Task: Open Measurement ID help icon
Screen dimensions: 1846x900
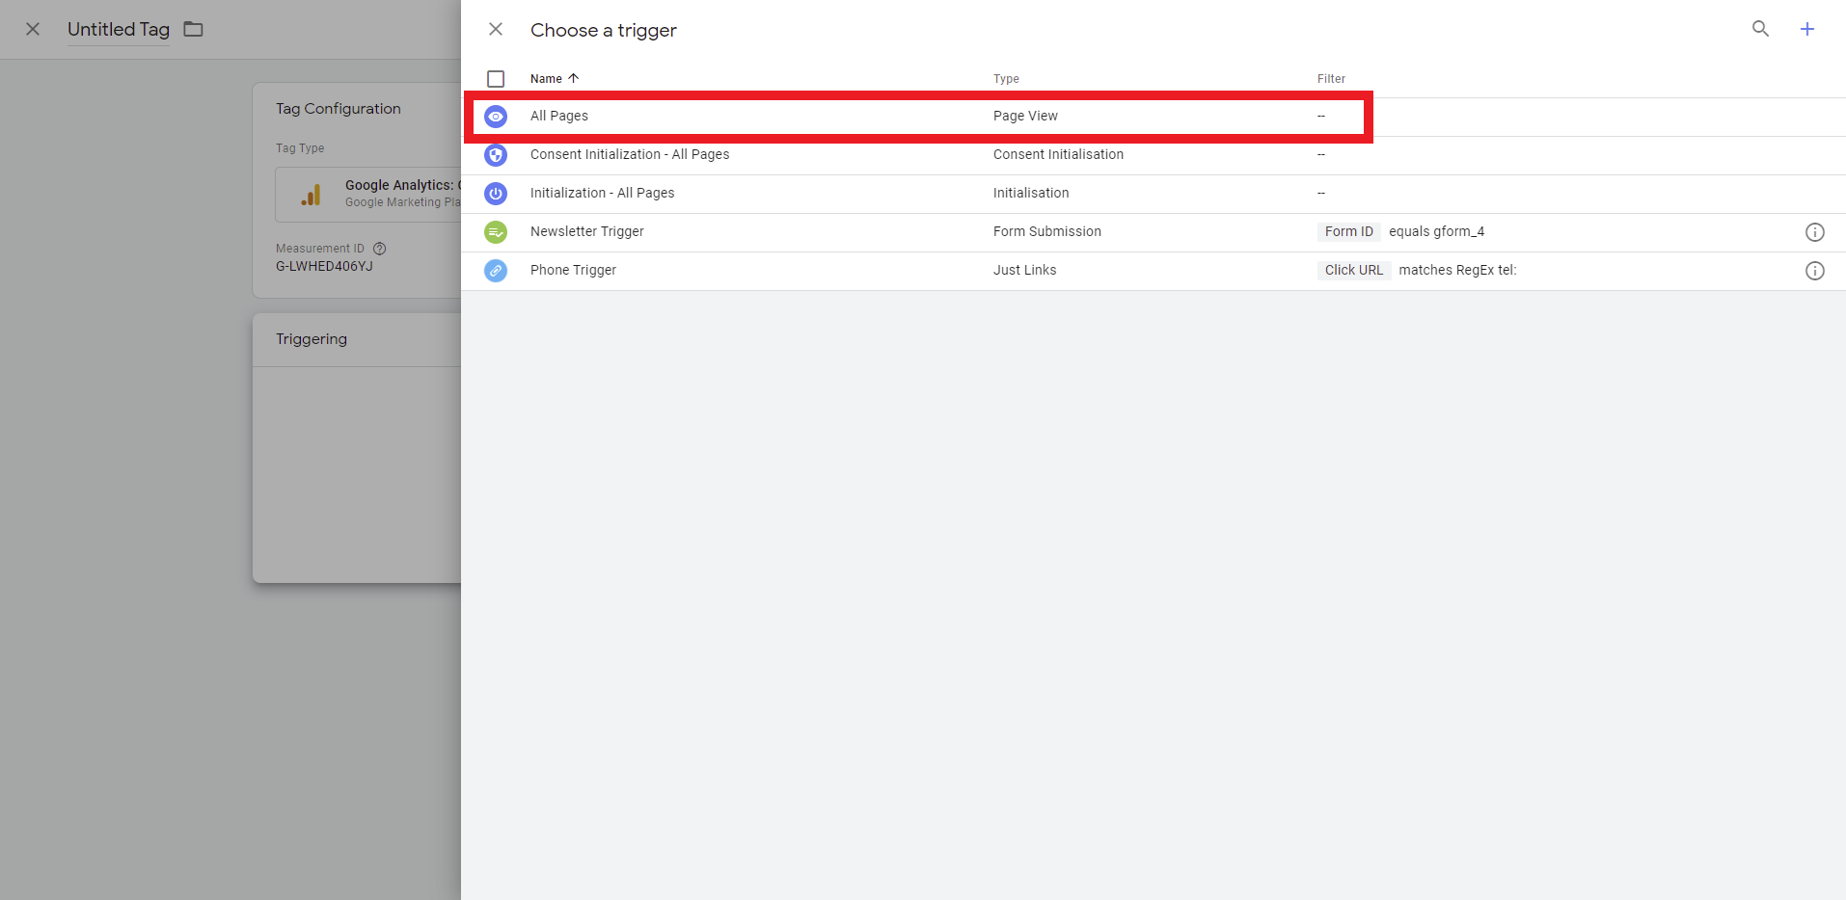Action: (380, 249)
